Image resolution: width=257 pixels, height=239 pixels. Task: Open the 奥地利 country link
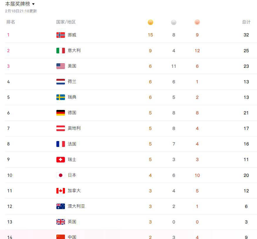click(x=74, y=128)
